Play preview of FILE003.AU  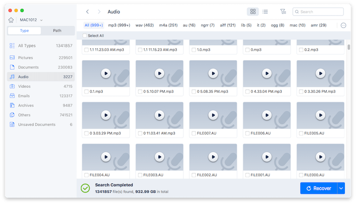159,157
